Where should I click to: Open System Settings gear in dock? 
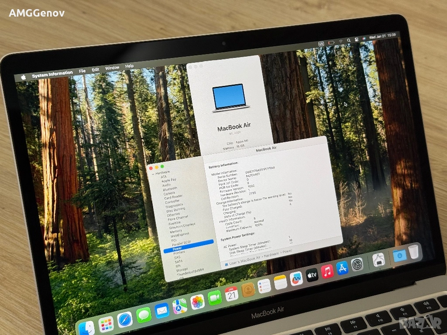357,264
